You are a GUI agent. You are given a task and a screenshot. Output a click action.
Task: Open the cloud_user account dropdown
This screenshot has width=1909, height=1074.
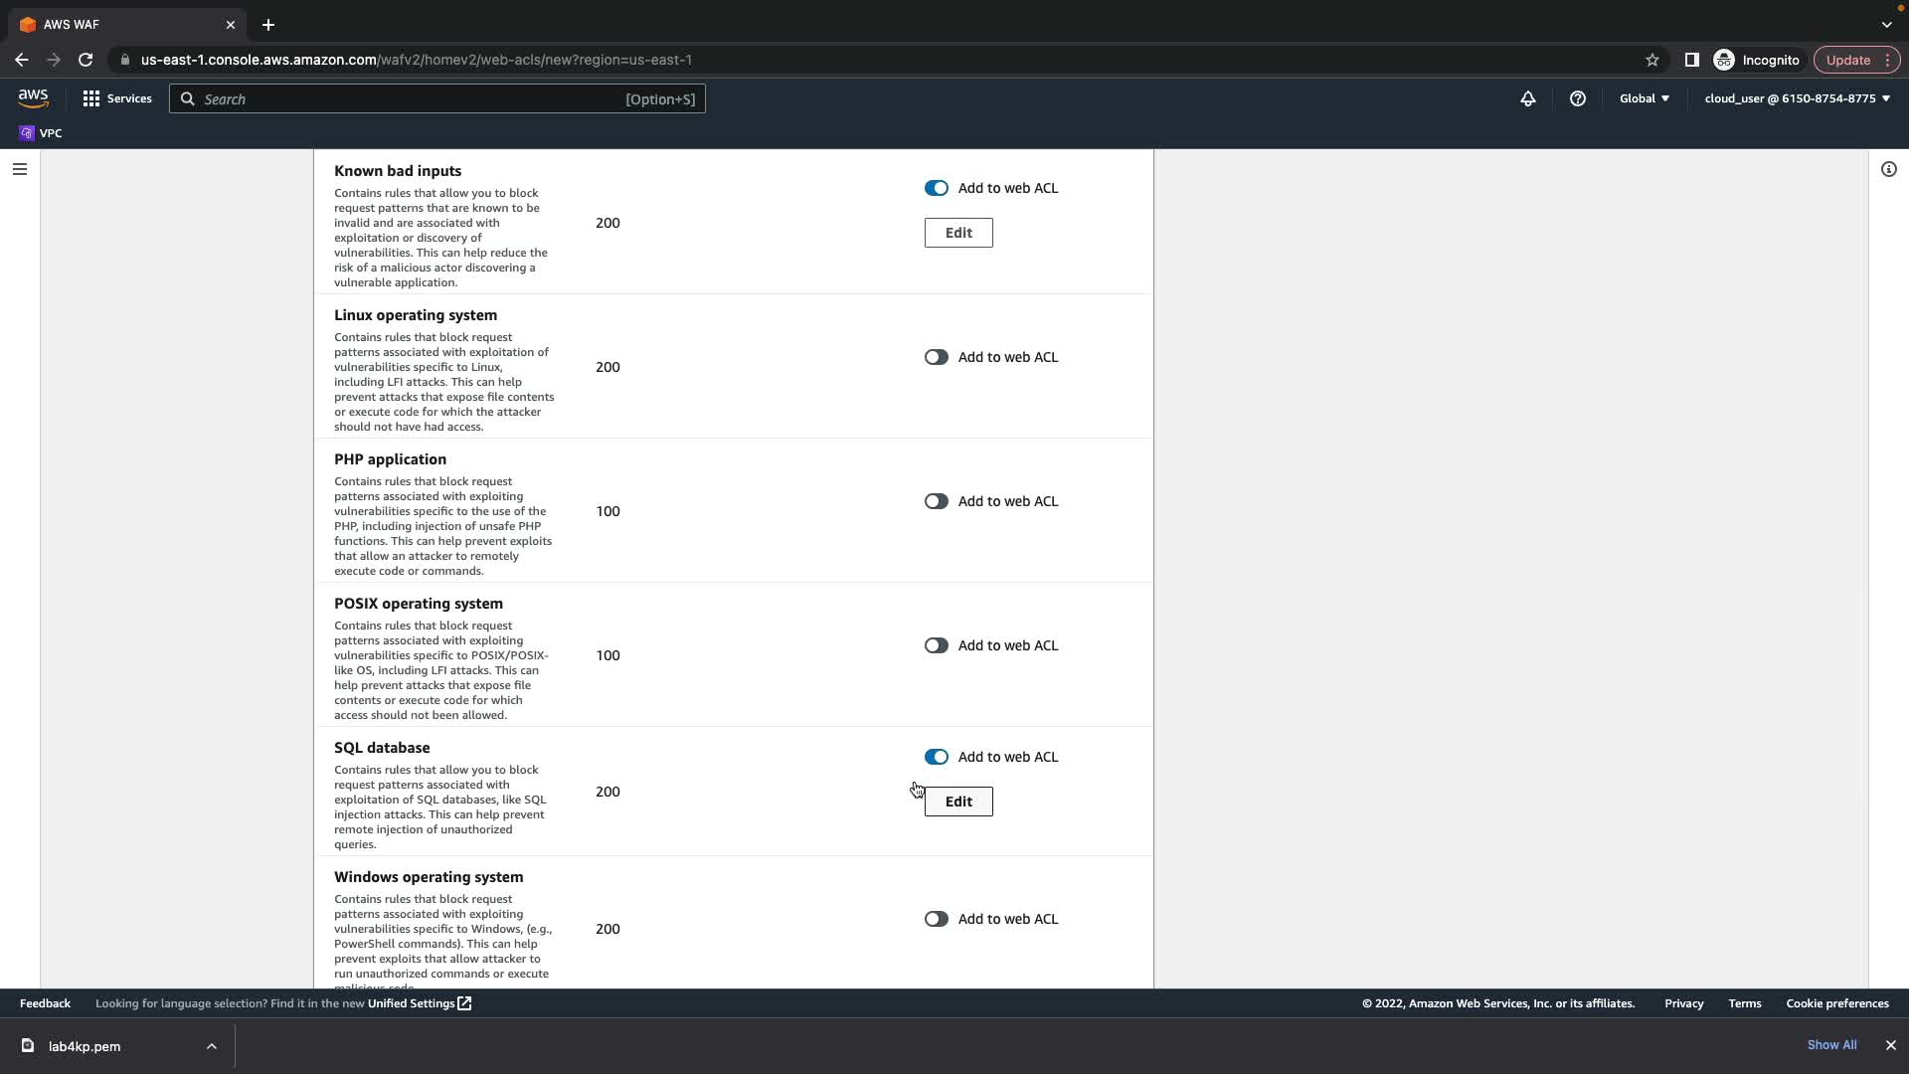[x=1797, y=98]
